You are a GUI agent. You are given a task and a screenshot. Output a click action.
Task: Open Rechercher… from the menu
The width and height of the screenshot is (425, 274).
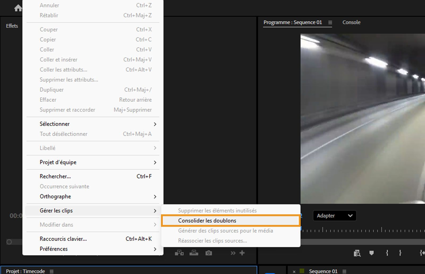point(93,176)
